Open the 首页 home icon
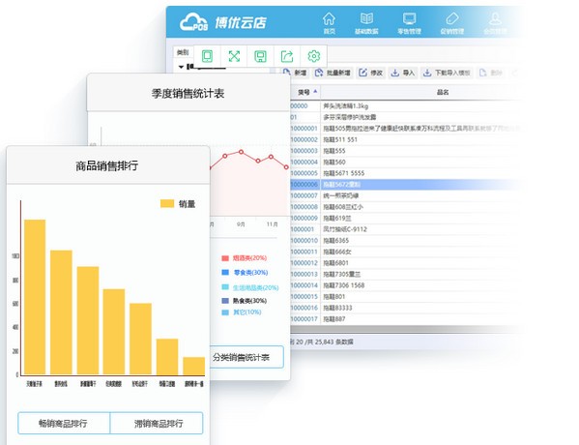 [329, 19]
